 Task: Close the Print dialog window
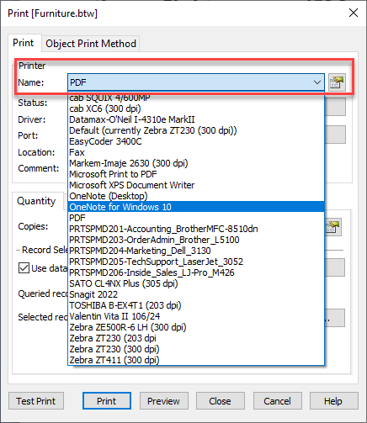(354, 13)
